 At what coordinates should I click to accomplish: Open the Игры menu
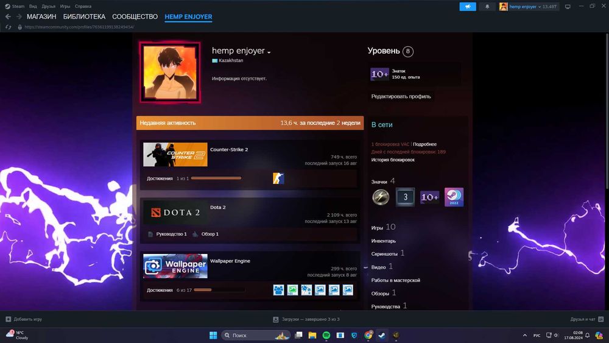pyautogui.click(x=65, y=6)
